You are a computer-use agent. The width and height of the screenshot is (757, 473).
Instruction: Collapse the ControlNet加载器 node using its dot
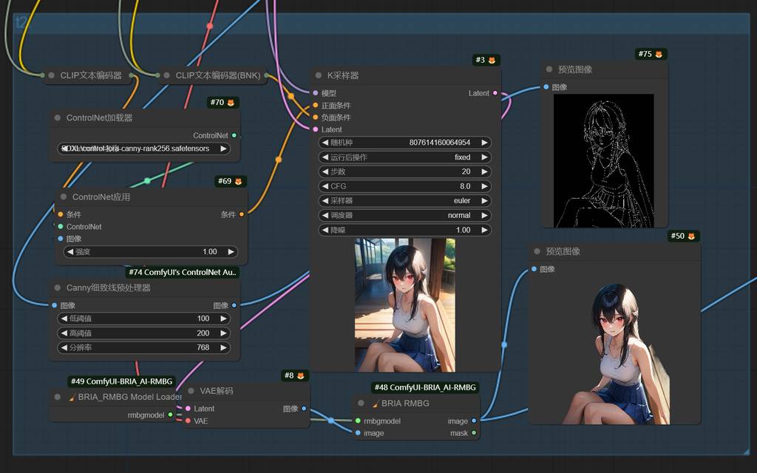point(56,118)
